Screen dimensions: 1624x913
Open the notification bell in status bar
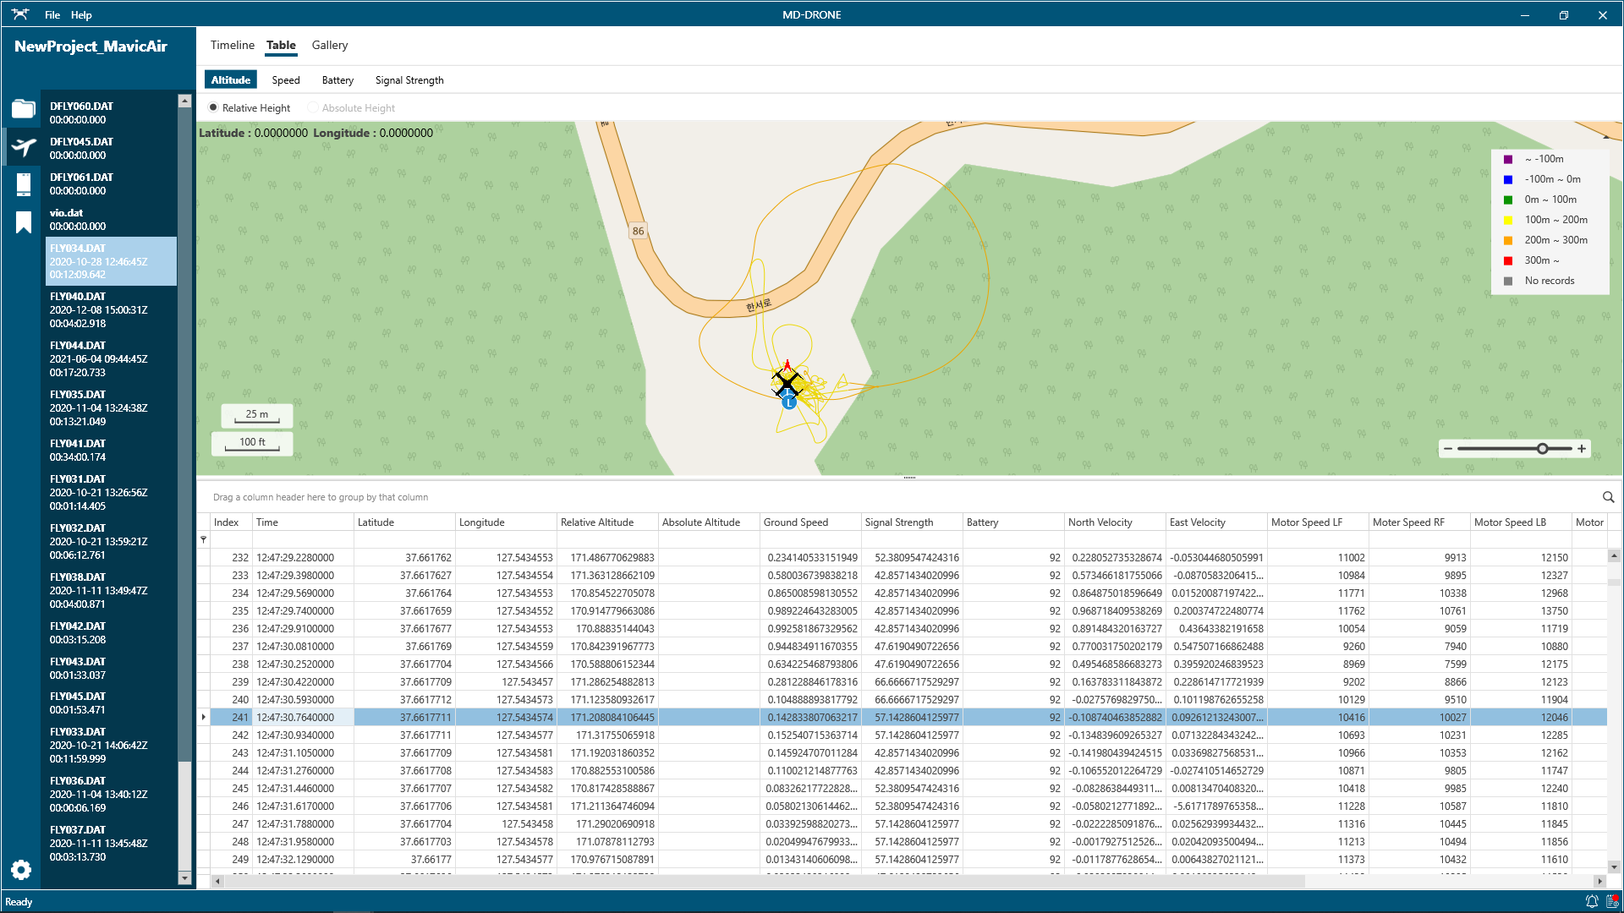pos(1591,902)
